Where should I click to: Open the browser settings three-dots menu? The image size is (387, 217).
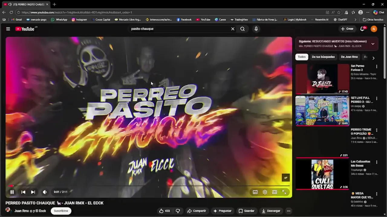pyautogui.click(x=368, y=12)
